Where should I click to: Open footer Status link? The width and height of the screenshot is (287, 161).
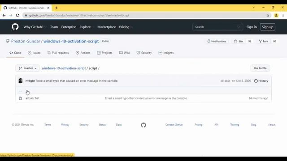click(102, 125)
